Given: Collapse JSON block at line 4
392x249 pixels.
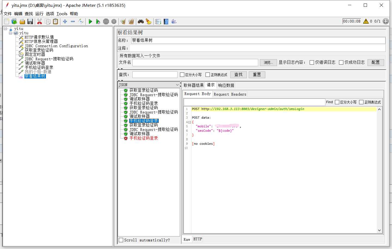Looking at the screenshot, I should [189, 122].
